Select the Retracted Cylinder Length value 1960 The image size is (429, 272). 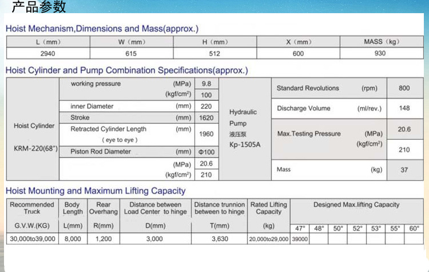(206, 134)
